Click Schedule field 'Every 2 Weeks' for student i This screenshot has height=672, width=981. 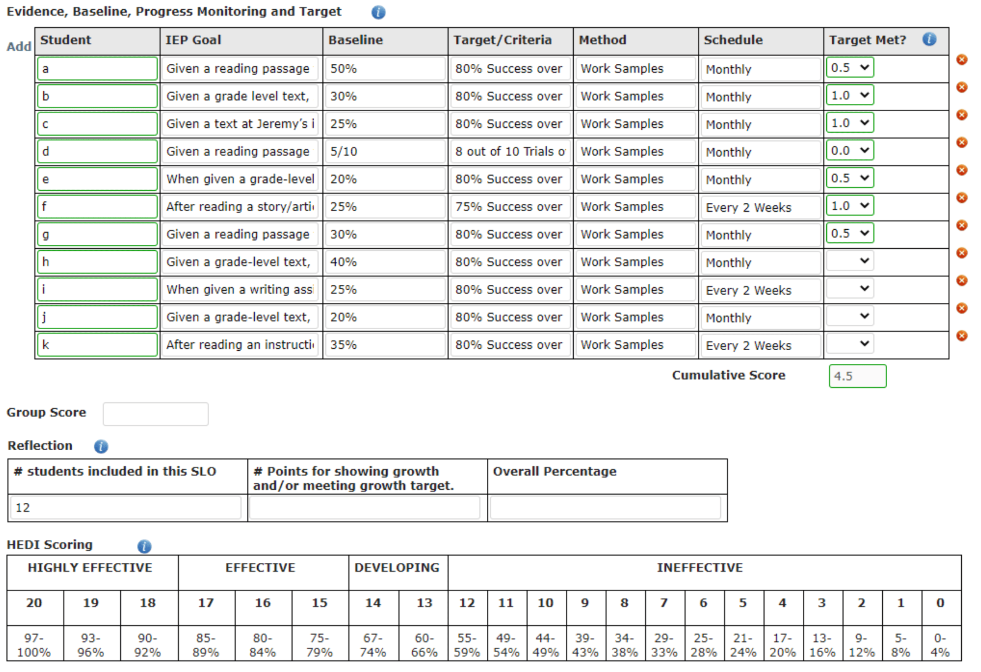click(761, 290)
